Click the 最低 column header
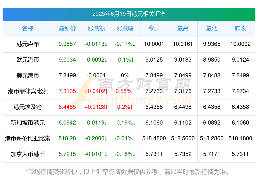258x180 pixels. coord(212,28)
